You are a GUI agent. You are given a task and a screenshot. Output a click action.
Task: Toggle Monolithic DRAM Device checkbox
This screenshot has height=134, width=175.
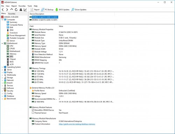[x=33, y=110]
